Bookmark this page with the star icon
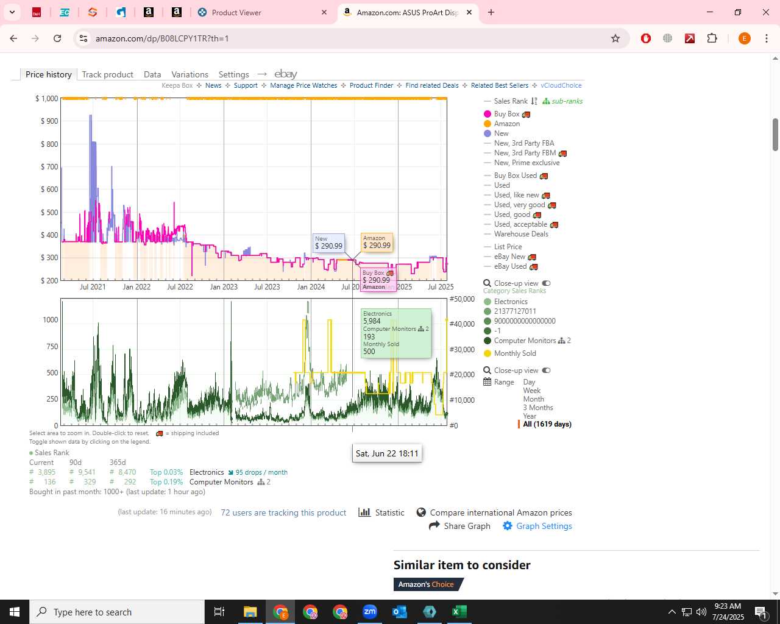Image resolution: width=780 pixels, height=624 pixels. (x=615, y=38)
